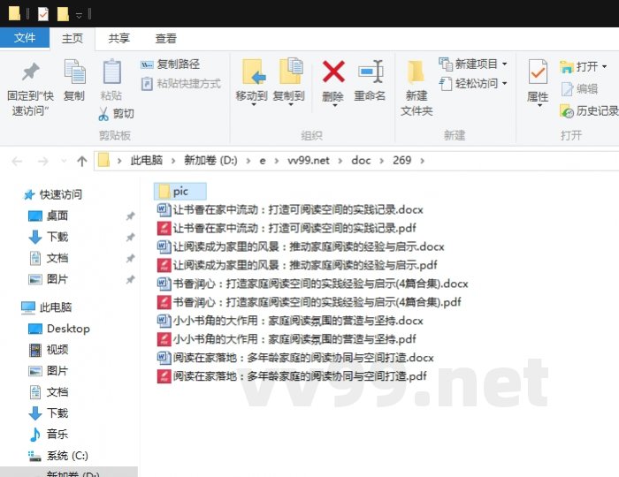Expand chevron after doc breadcrumb
619x477 pixels.
[381, 161]
